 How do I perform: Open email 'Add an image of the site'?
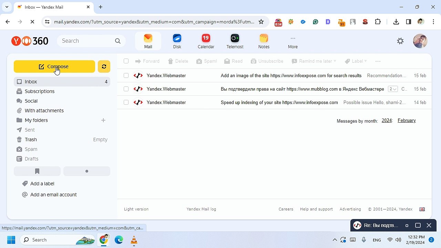274,75
